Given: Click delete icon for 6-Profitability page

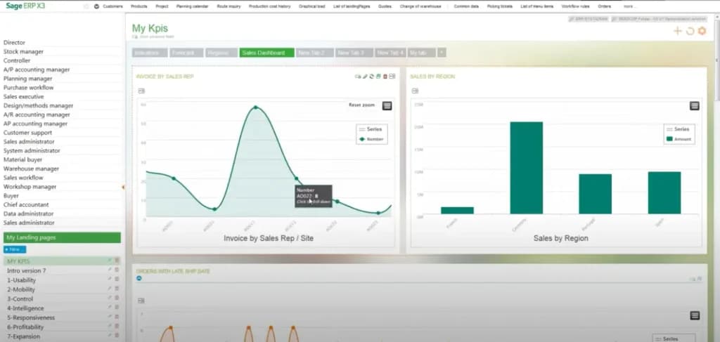Looking at the screenshot, I should click(117, 327).
